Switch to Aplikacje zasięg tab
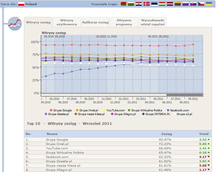Viewport: 216px width, 172px height. (95, 22)
